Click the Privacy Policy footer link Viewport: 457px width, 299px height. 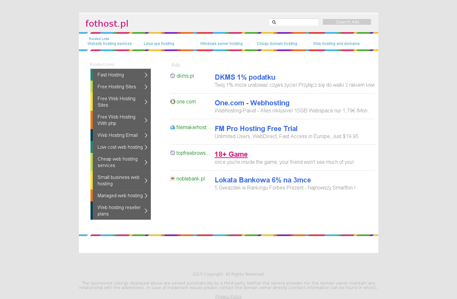228,296
